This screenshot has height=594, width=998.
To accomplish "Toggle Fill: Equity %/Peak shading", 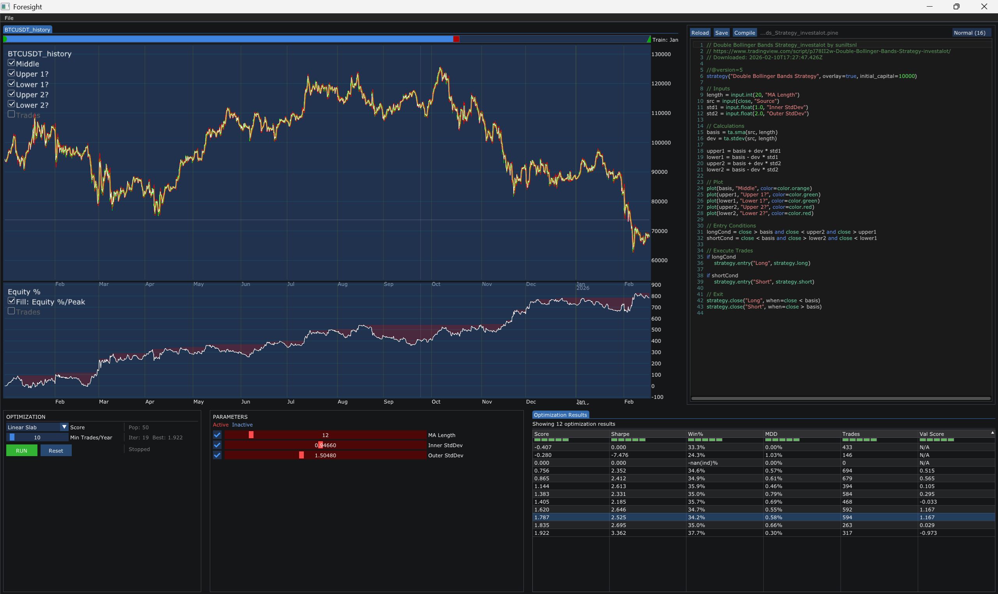I will [x=11, y=301].
